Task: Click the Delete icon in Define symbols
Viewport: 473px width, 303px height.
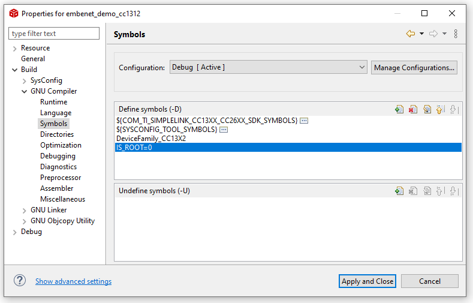Action: [413, 109]
